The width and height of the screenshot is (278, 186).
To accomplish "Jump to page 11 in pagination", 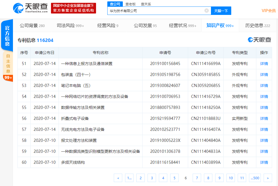I will (242, 178).
